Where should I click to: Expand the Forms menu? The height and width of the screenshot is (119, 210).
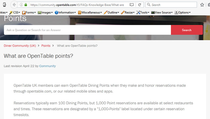pyautogui.click(x=31, y=13)
